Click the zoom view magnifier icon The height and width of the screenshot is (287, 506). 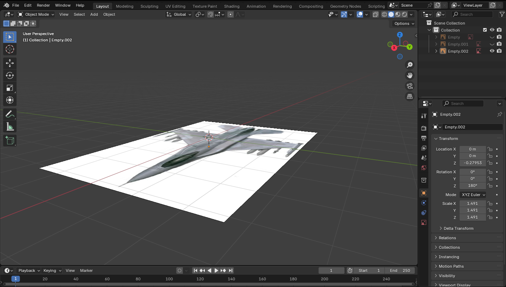pyautogui.click(x=410, y=65)
